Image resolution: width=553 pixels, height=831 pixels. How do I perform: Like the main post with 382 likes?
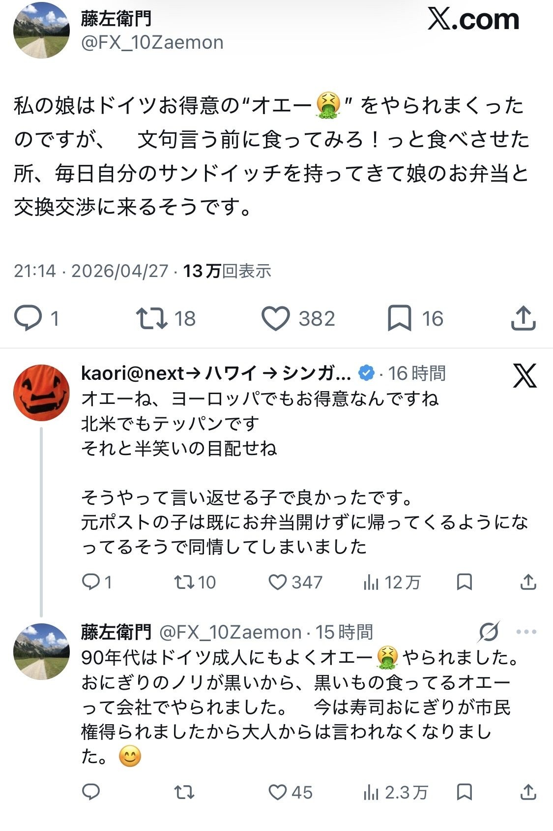point(276,318)
